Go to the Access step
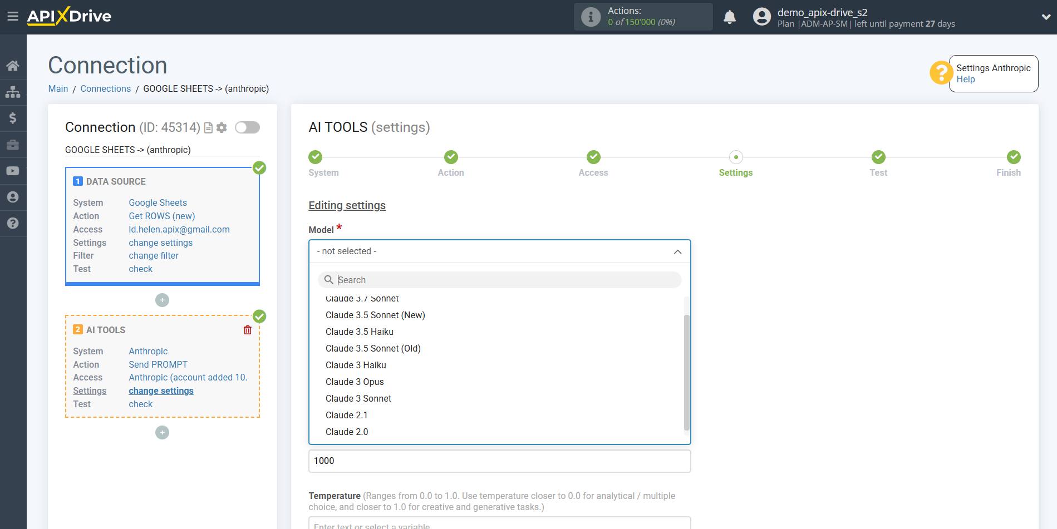Viewport: 1057px width, 529px height. (593, 157)
